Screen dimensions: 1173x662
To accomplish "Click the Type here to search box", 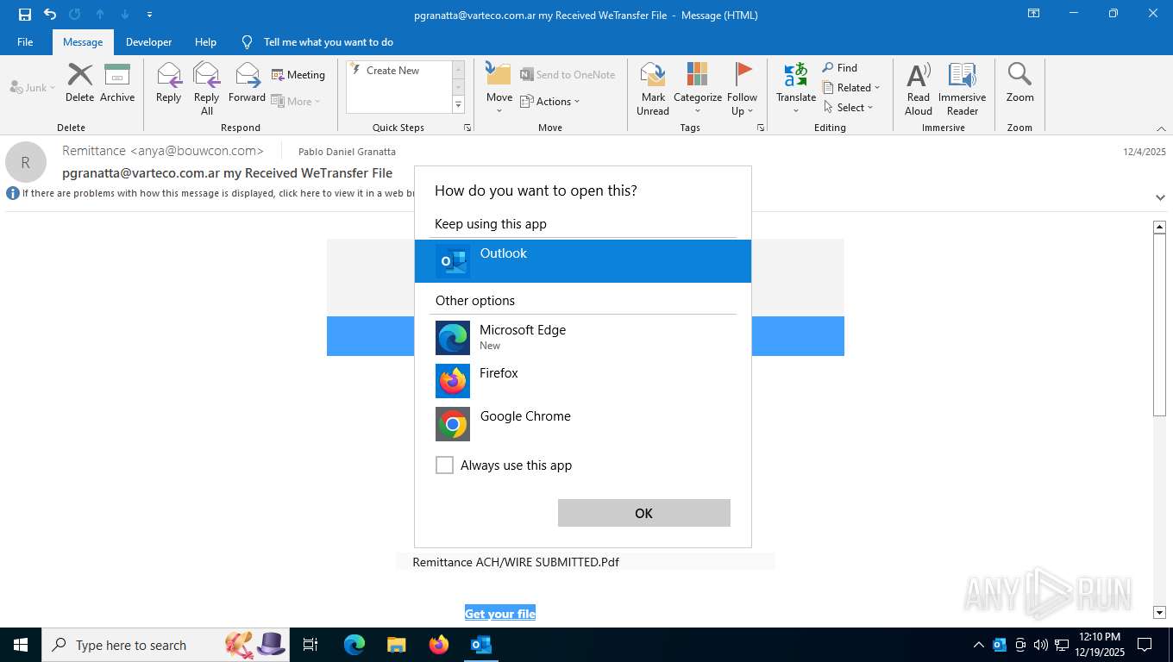I will click(x=166, y=645).
